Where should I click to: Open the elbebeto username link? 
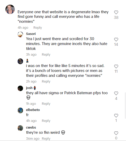coord(33,110)
